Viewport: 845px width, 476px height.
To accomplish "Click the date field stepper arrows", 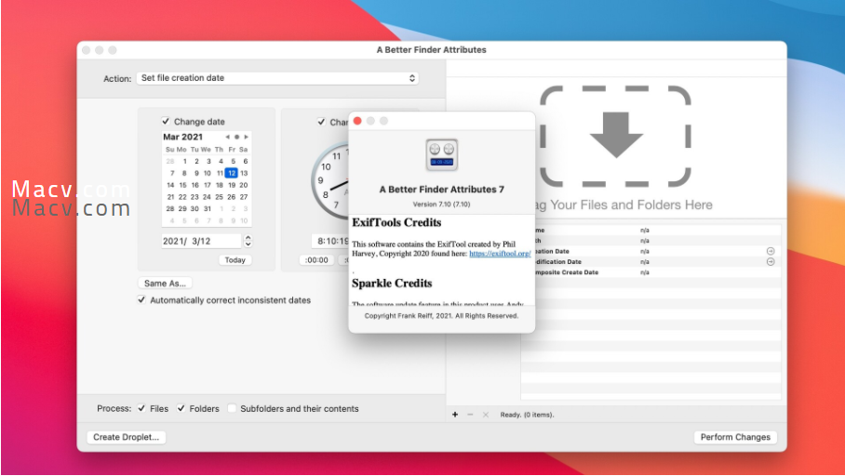I will pyautogui.click(x=248, y=241).
